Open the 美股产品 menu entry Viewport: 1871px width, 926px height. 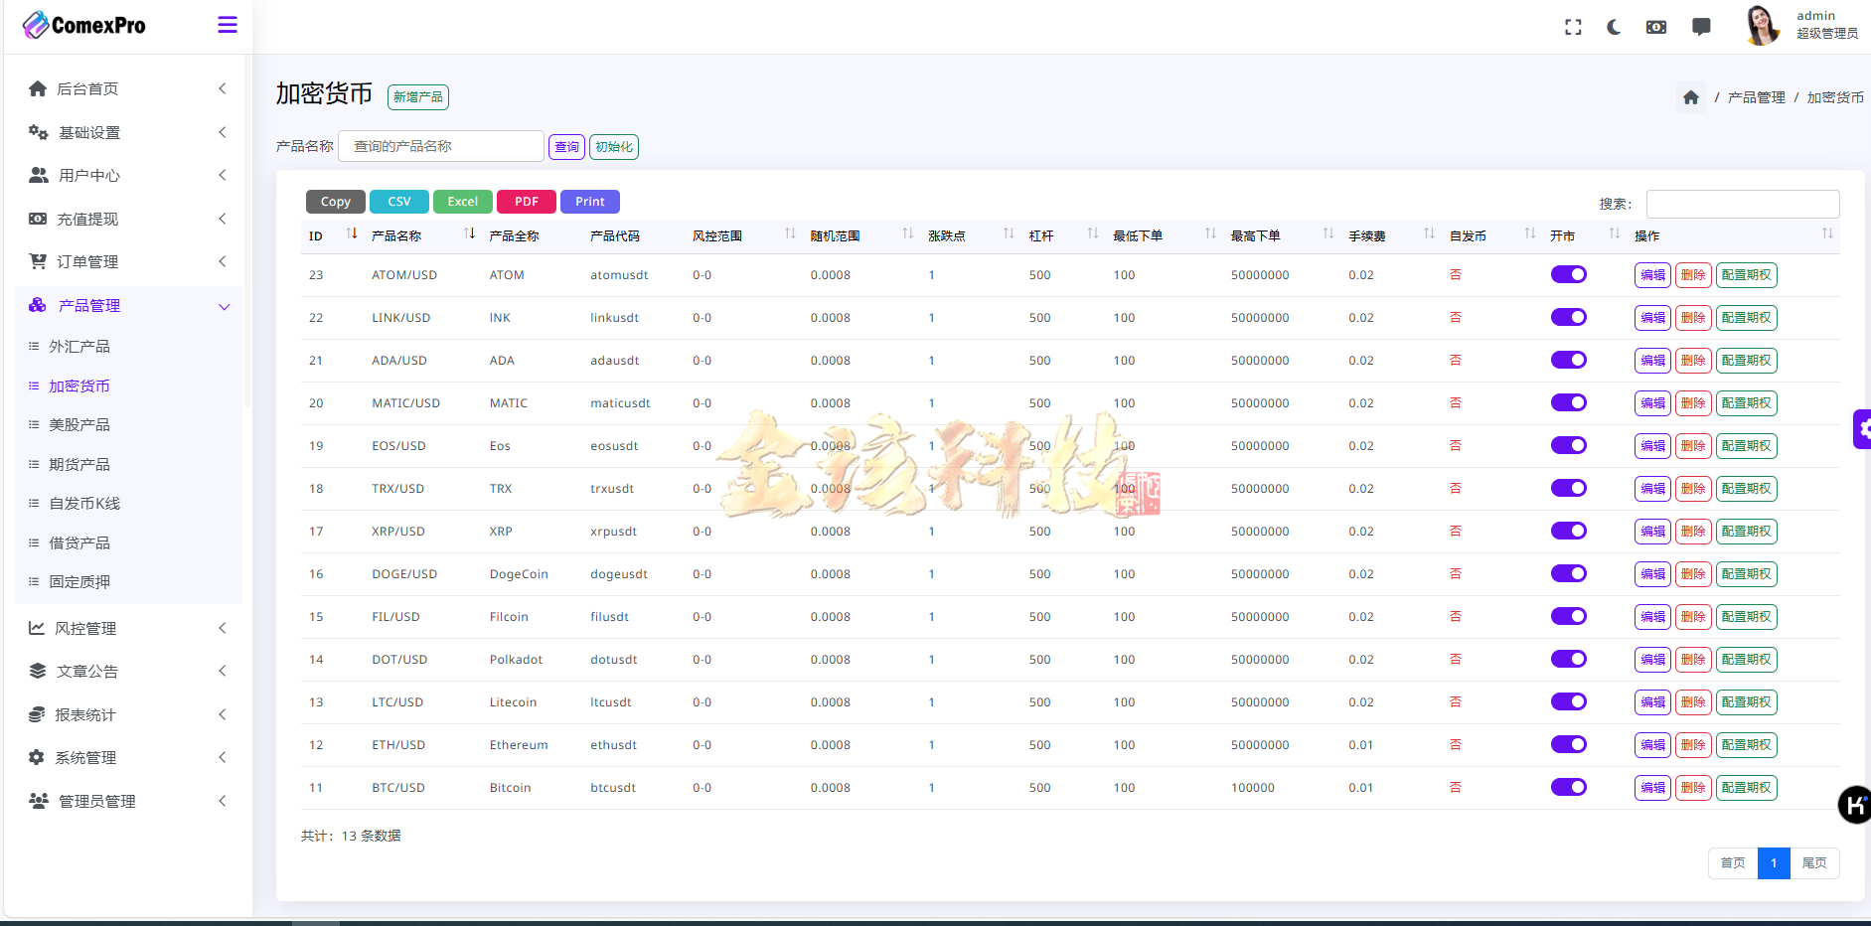coord(79,424)
